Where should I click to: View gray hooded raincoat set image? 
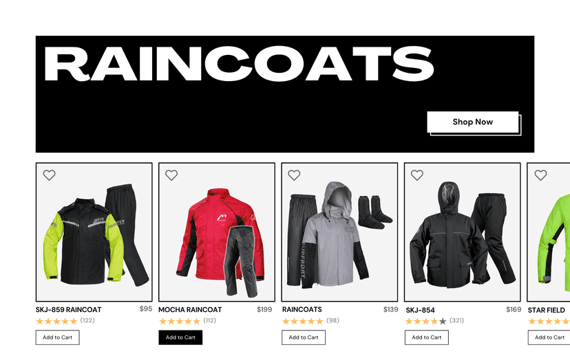(x=339, y=232)
